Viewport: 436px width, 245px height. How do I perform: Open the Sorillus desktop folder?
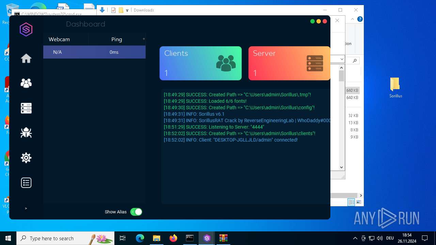(396, 87)
